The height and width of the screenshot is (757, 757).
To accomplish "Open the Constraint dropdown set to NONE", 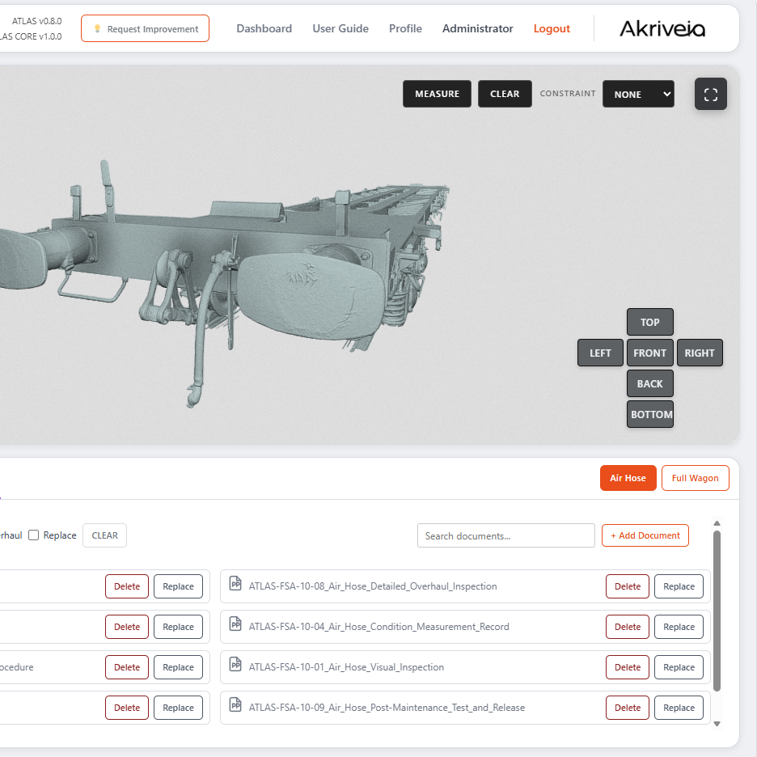I will click(x=638, y=94).
